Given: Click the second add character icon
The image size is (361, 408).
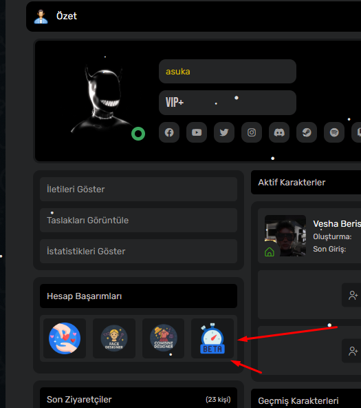Looking at the screenshot, I should click(x=353, y=351).
